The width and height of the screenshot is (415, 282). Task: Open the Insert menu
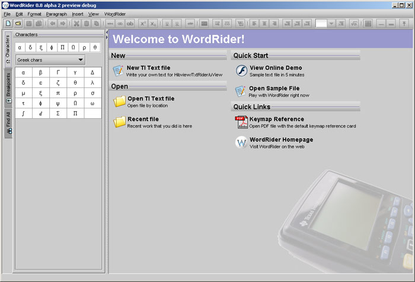click(x=78, y=14)
